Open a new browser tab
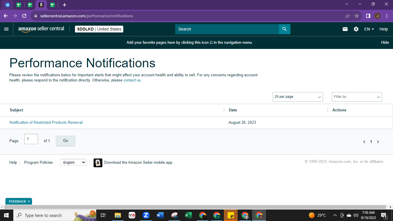 [x=65, y=5]
